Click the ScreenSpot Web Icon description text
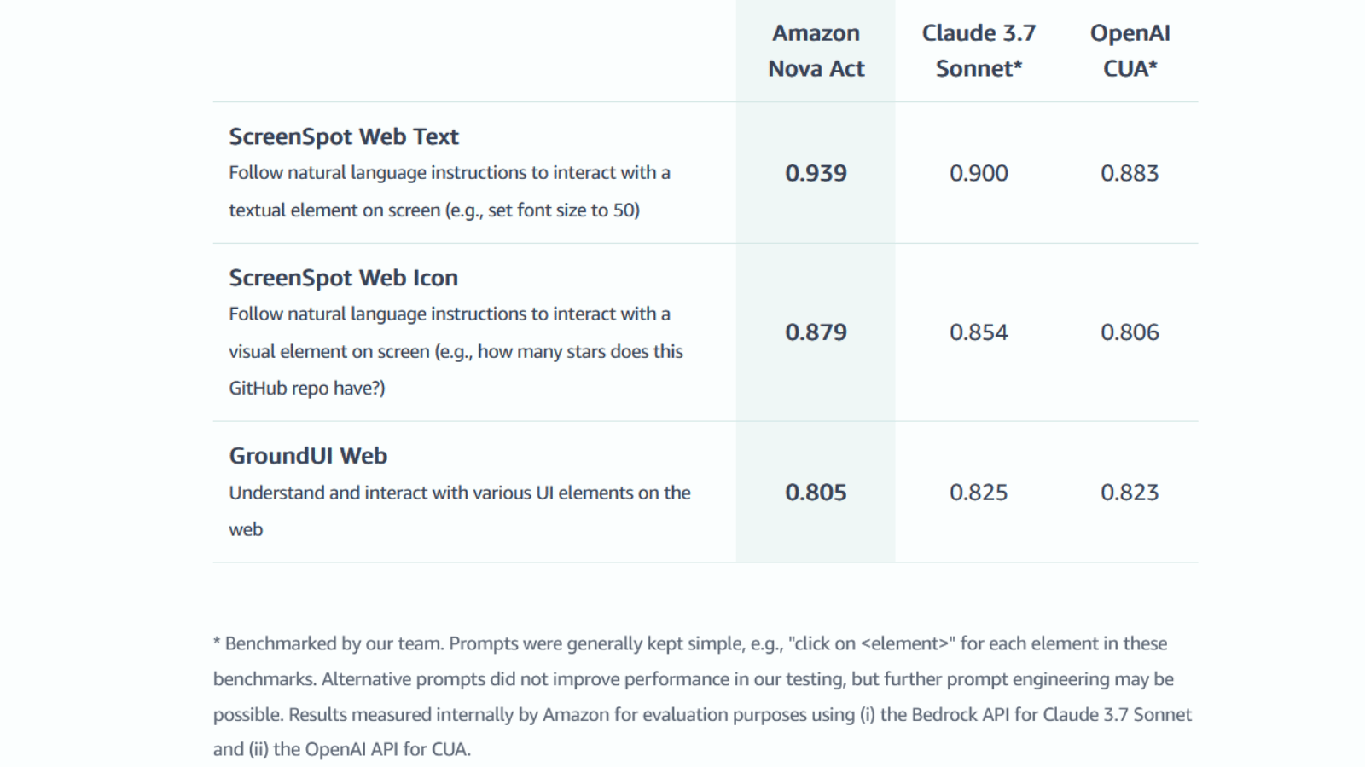This screenshot has width=1365, height=767. tap(455, 350)
